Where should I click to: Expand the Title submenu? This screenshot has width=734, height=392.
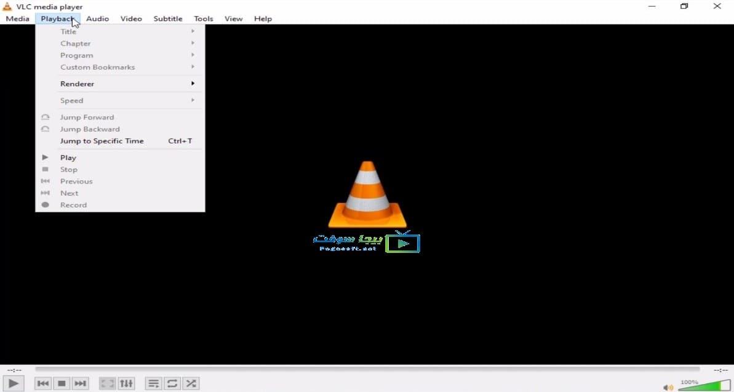coord(120,31)
